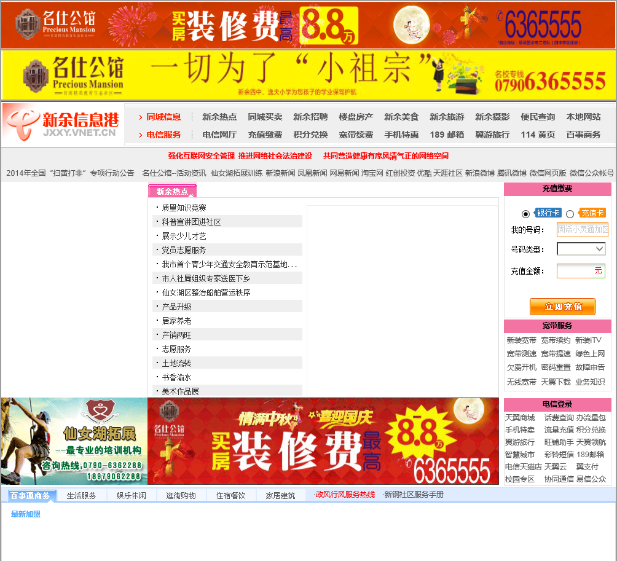Image resolution: width=617 pixels, height=561 pixels.
Task: Click the 电信服务 category link
Action: 163,135
